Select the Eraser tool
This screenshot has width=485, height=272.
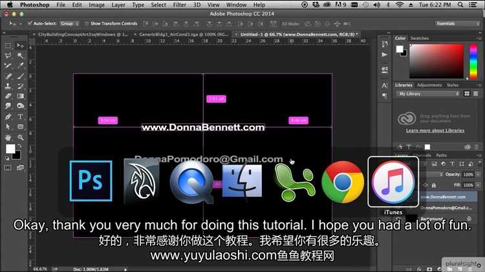coord(8,96)
